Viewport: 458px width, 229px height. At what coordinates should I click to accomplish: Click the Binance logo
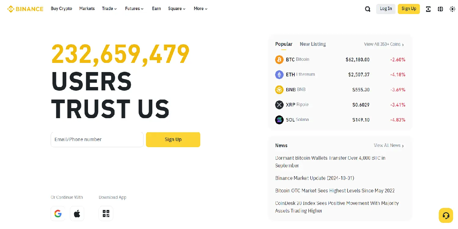25,9
